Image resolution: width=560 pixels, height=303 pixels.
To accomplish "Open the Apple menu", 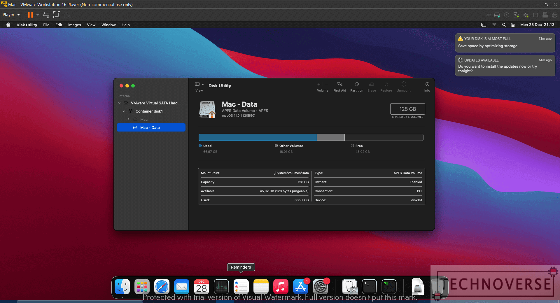I will coord(8,25).
